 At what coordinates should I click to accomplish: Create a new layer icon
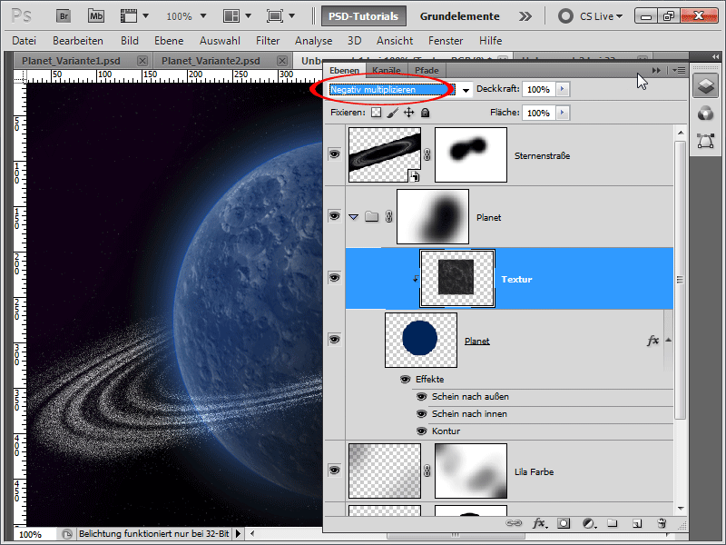tap(637, 523)
